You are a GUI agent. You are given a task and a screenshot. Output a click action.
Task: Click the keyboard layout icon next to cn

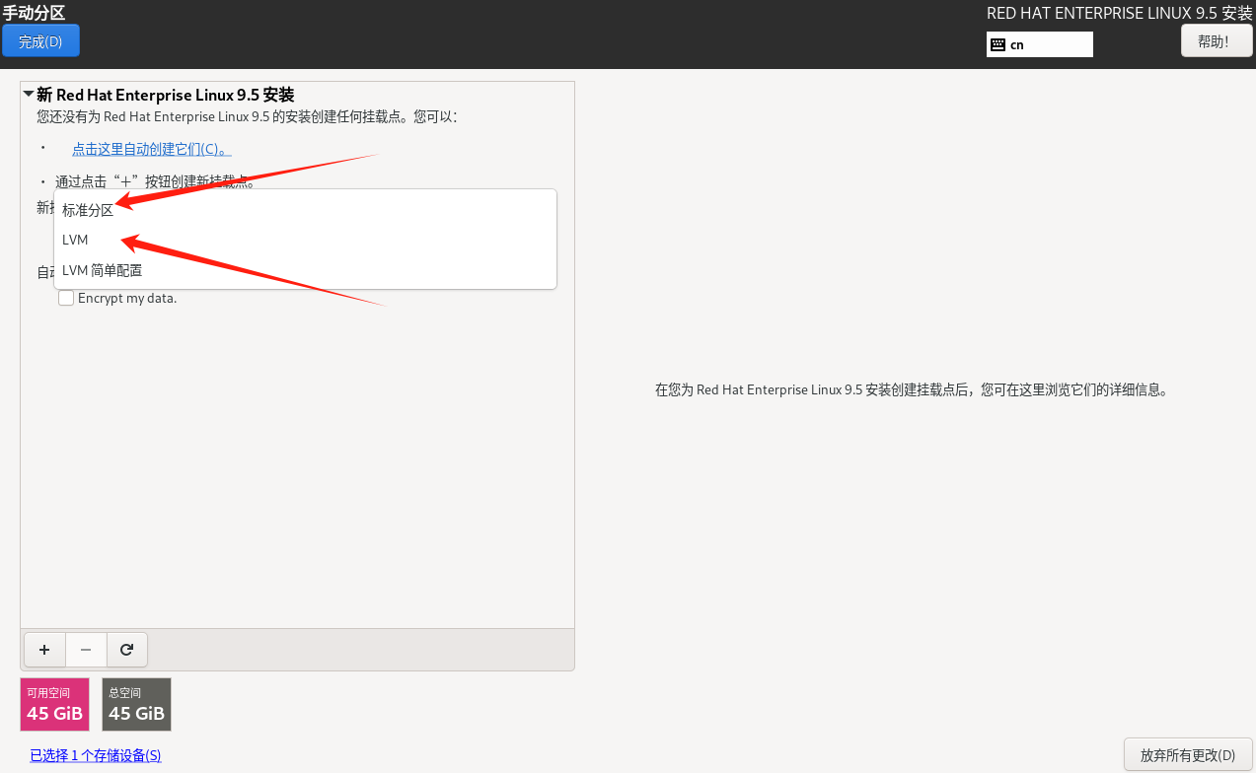click(x=997, y=44)
